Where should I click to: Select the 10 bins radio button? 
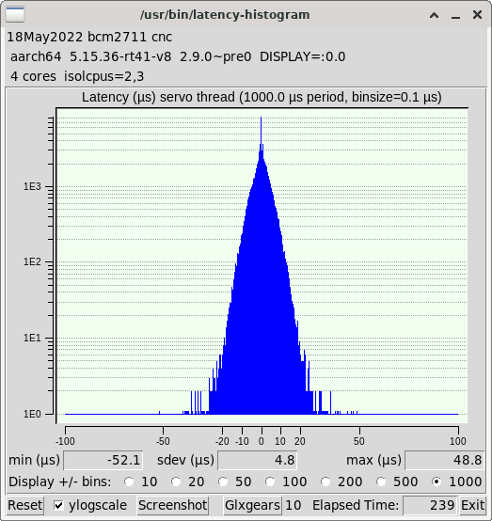(129, 482)
